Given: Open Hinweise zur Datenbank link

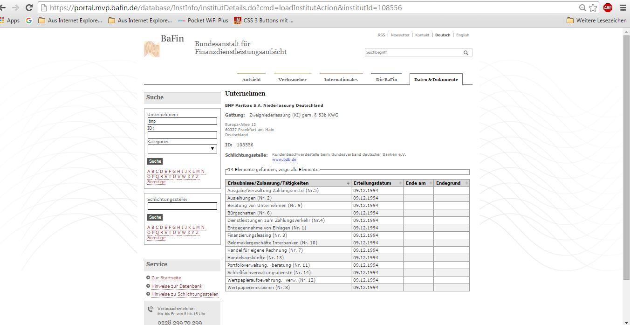Looking at the screenshot, I should click(177, 286).
